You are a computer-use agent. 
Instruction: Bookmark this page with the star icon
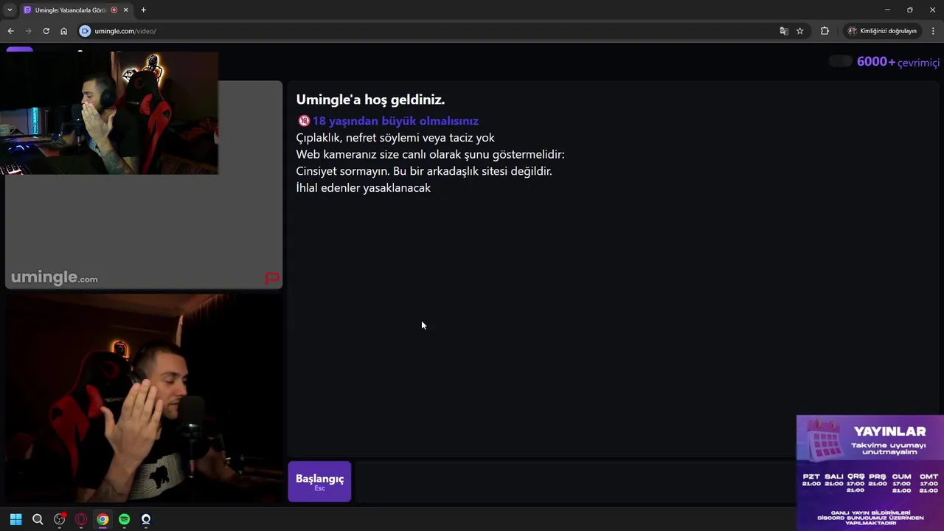[799, 31]
